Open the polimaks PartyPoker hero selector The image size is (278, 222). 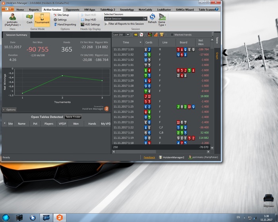click(x=12, y=20)
